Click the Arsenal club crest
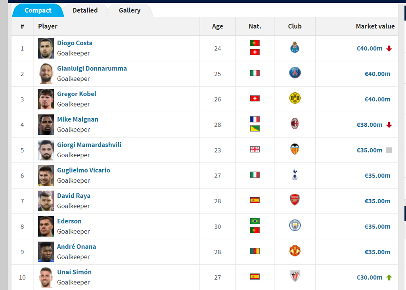Screen dimensions: 406x290 click(x=295, y=200)
